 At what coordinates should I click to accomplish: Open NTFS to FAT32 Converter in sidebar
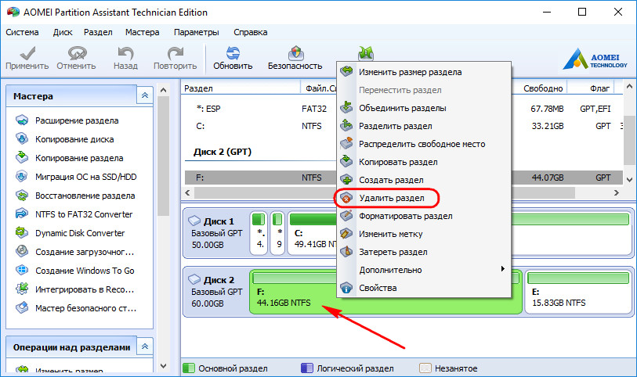click(83, 214)
